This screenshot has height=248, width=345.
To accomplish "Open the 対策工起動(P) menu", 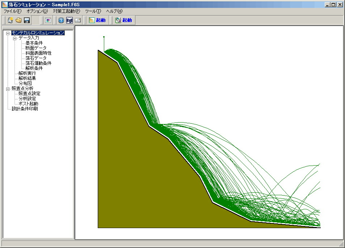I will pos(67,11).
